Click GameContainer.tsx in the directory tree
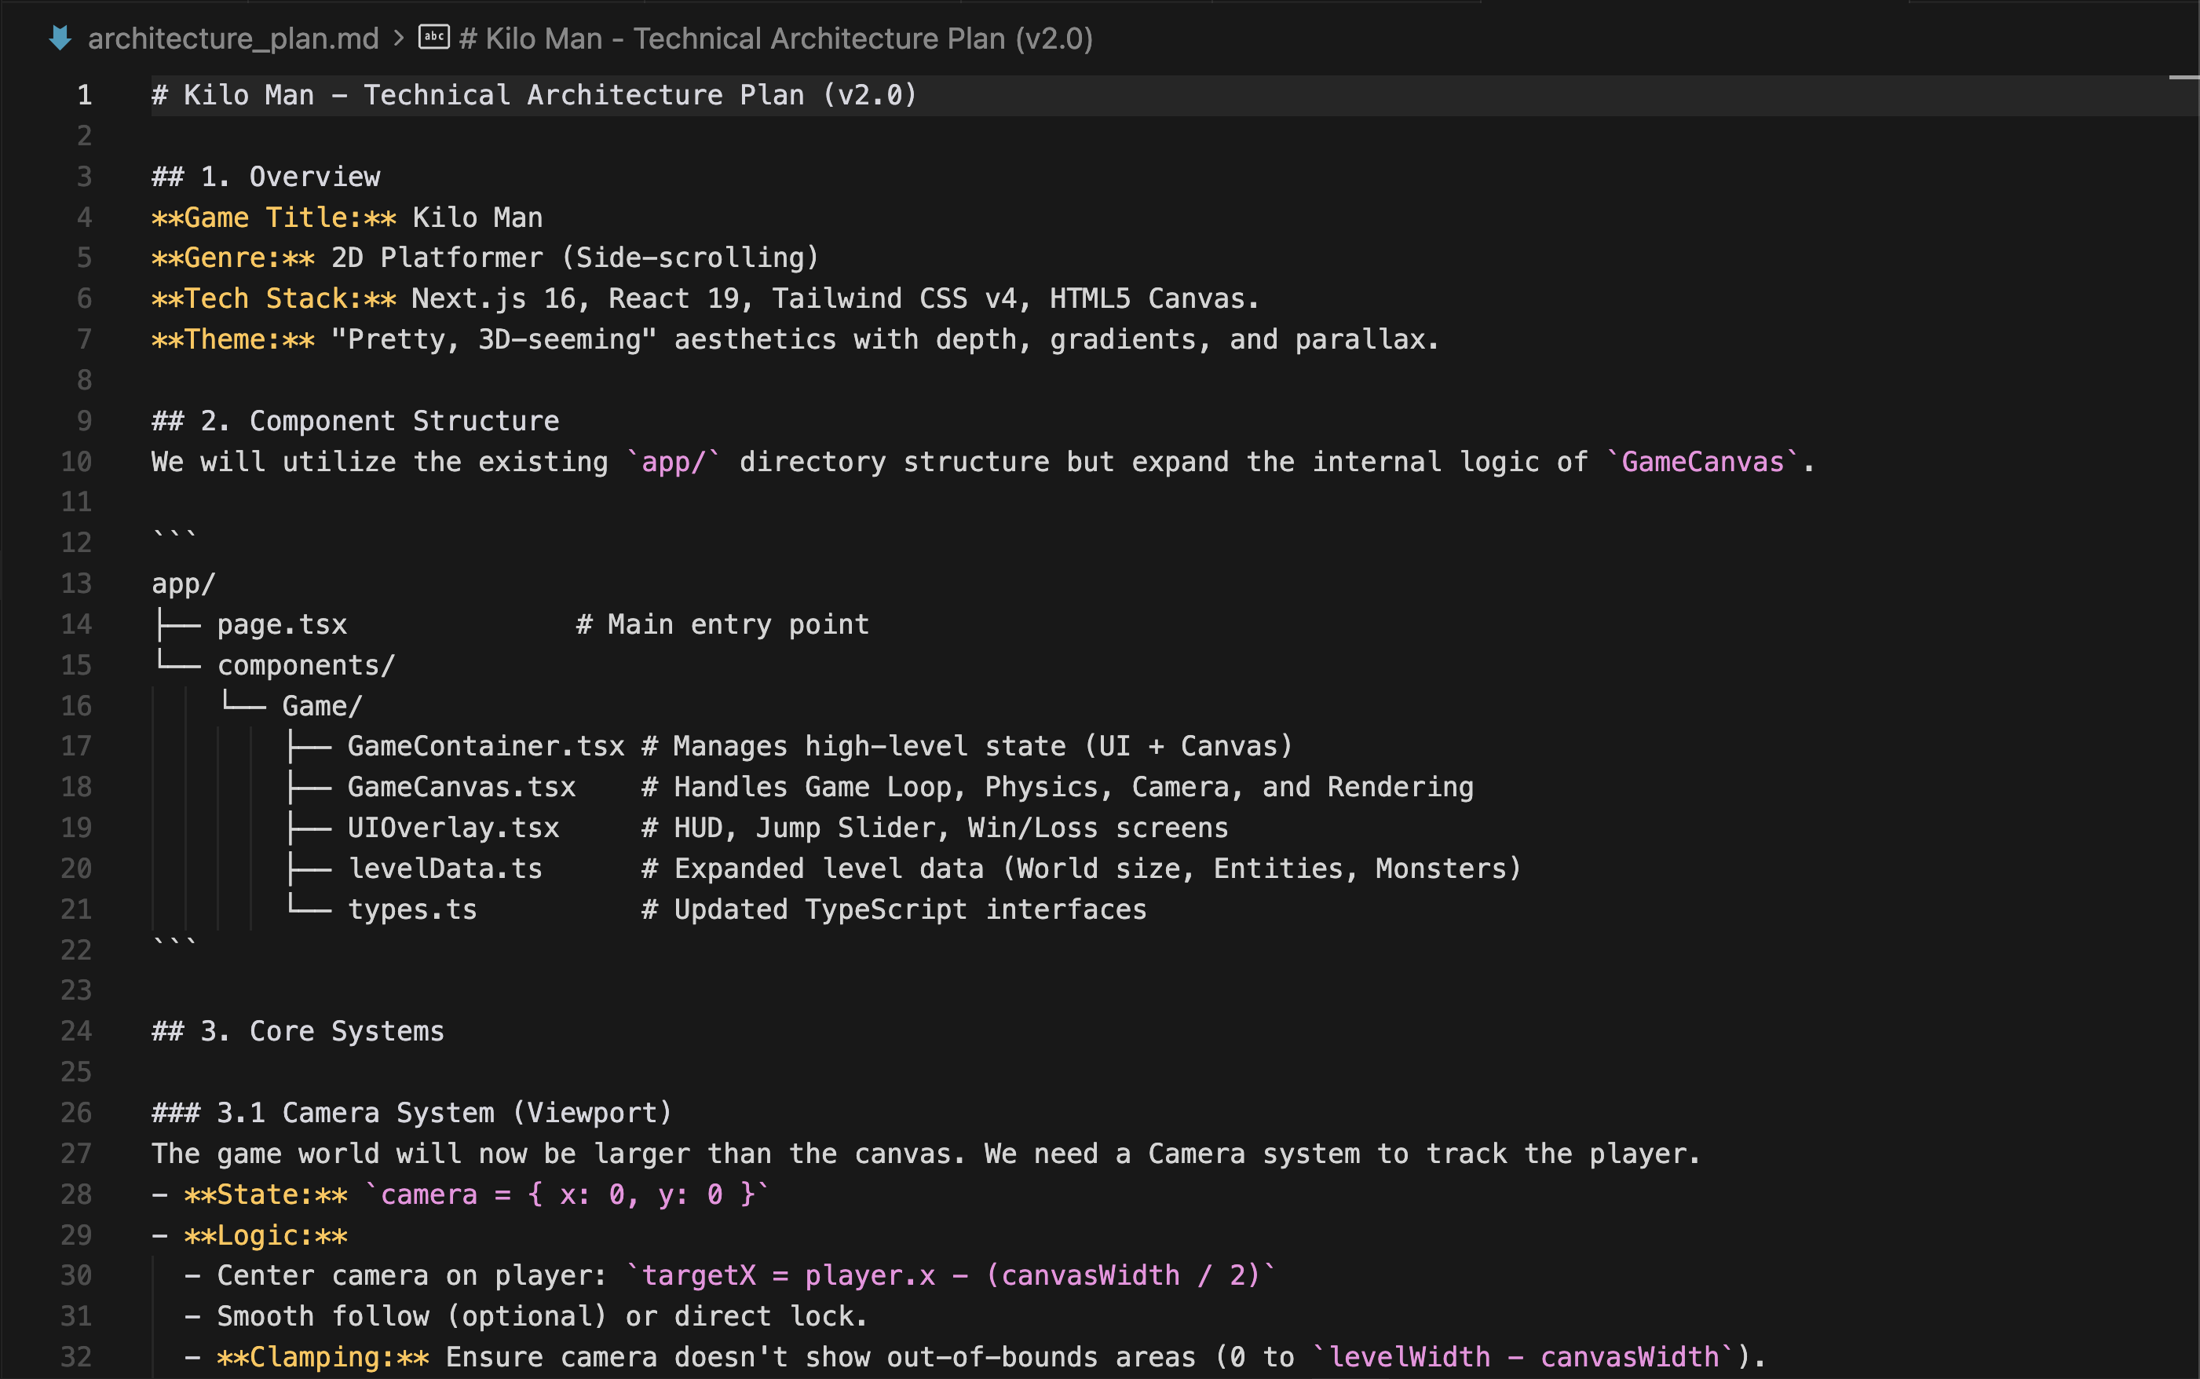2200x1379 pixels. click(x=485, y=746)
